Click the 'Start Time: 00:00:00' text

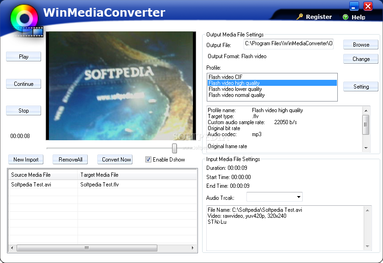[228, 177]
